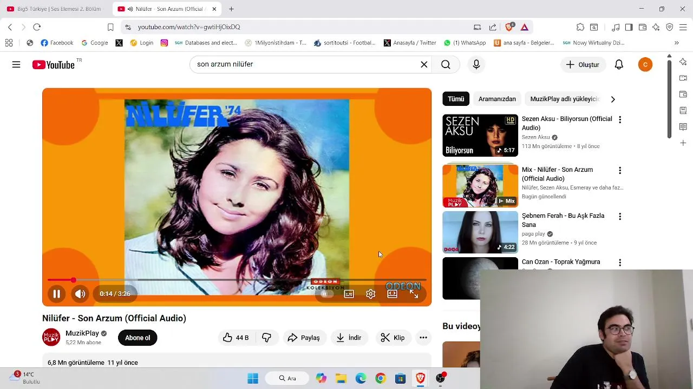Subscribe with the Abone ol button
The image size is (693, 389).
(x=138, y=338)
